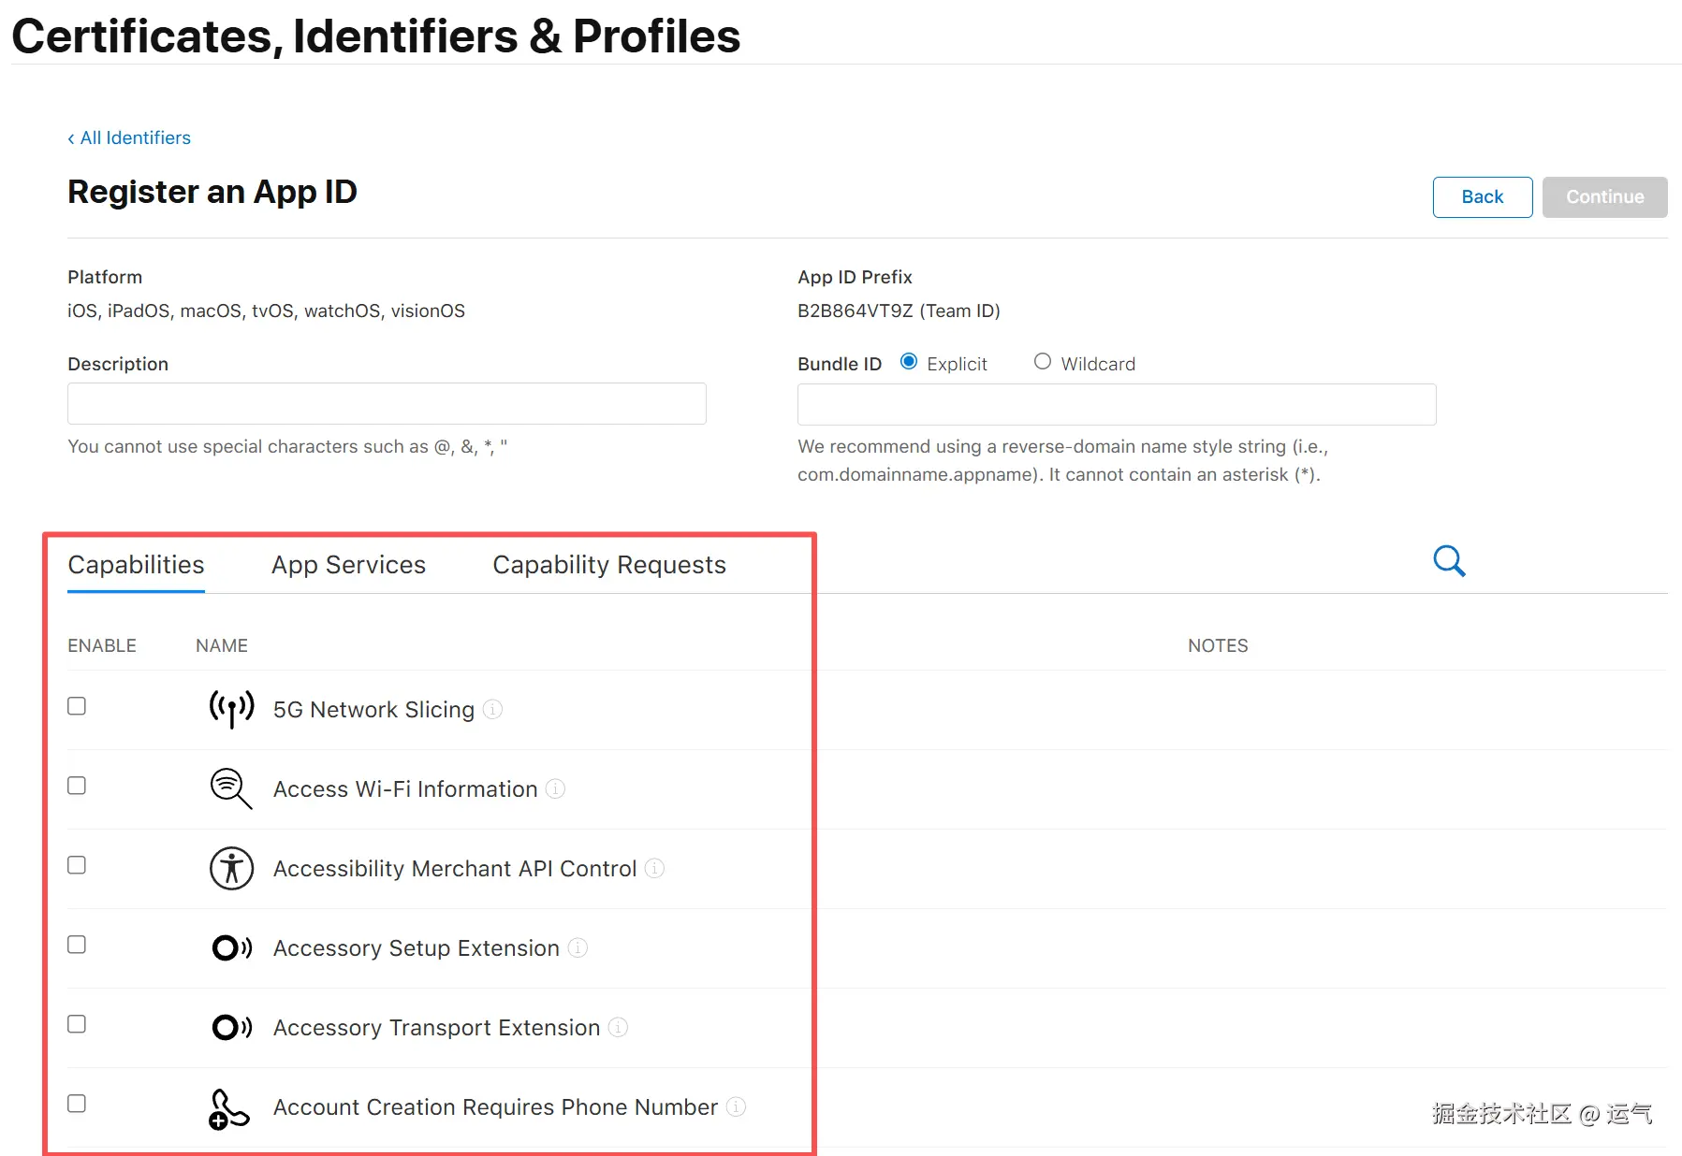The height and width of the screenshot is (1156, 1682).
Task: Click the Access Wi-Fi Information icon
Action: coord(231,788)
